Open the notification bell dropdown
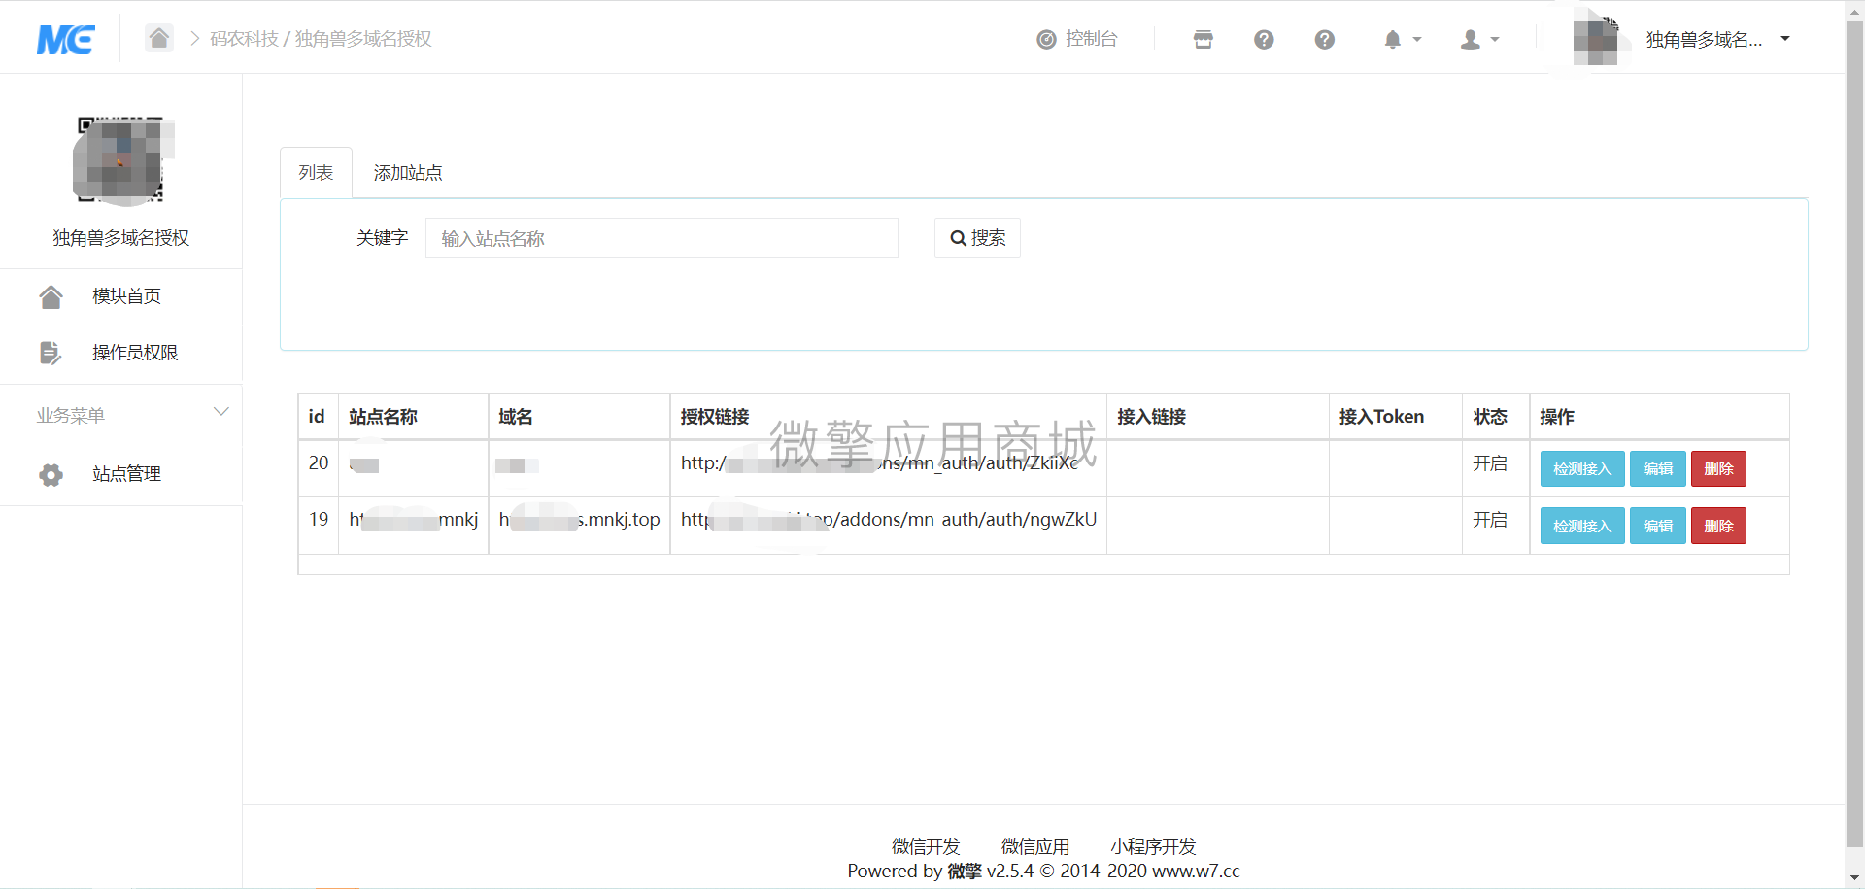1865x889 pixels. [x=1403, y=39]
